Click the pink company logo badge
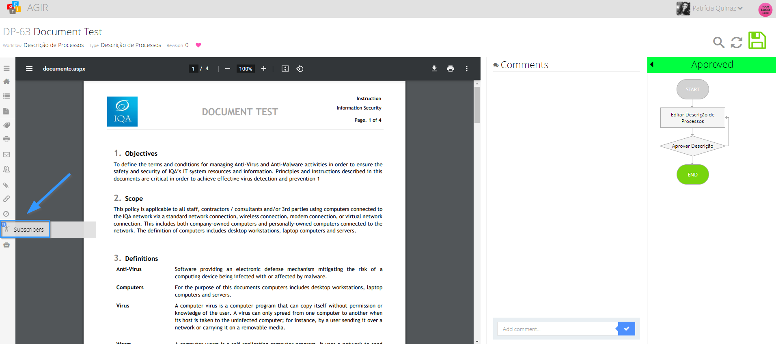This screenshot has width=776, height=344. (765, 9)
